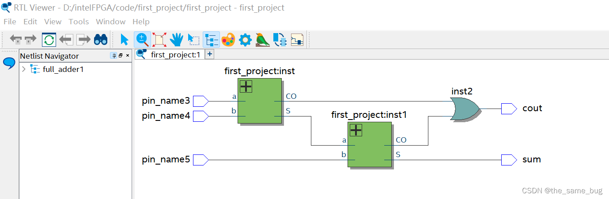Image resolution: width=609 pixels, height=199 pixels.
Task: Go to next page arrow icon
Action: point(83,40)
